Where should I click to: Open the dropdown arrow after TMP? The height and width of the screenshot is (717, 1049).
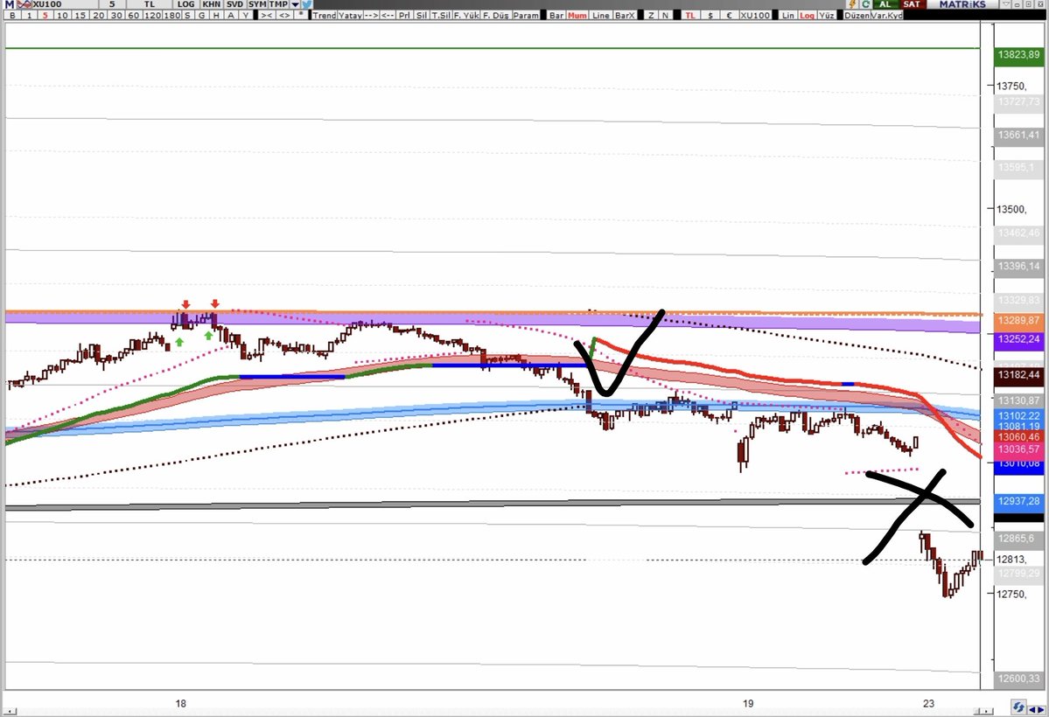(x=295, y=4)
